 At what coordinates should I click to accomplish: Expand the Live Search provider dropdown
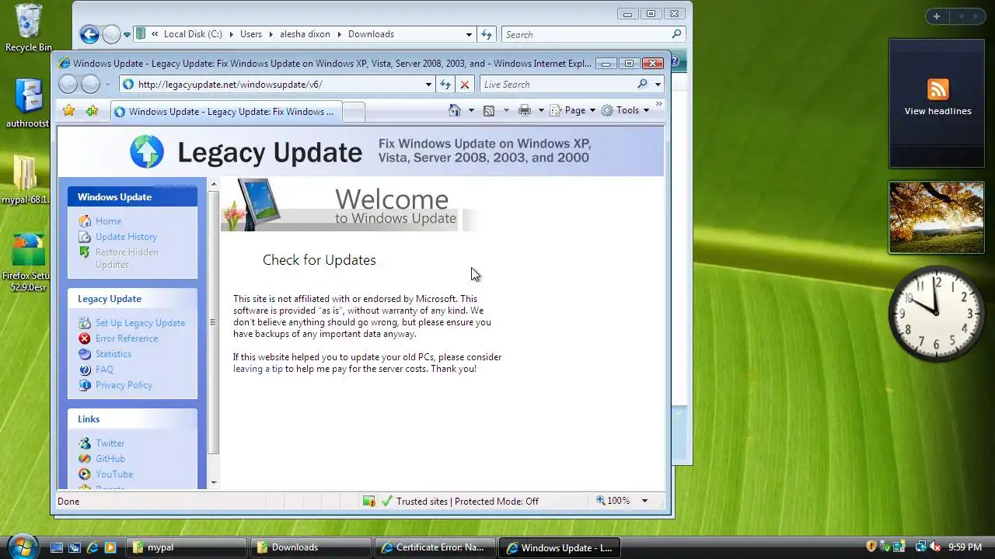point(658,84)
